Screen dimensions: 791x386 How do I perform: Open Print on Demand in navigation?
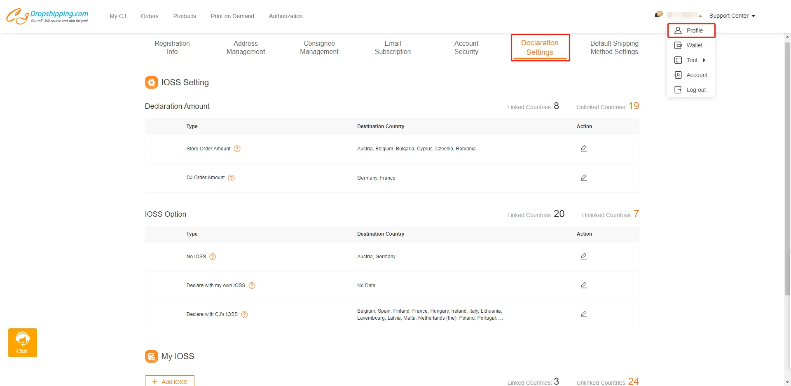point(232,16)
